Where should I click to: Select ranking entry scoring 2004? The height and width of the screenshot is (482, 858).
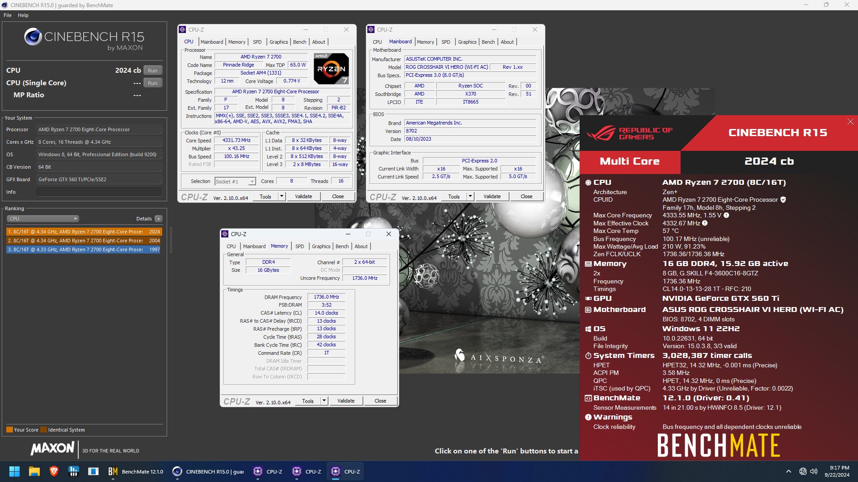click(84, 241)
